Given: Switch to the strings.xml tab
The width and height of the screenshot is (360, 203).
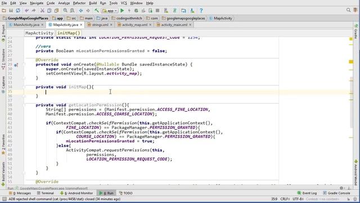Looking at the screenshot, I should coord(100,25).
